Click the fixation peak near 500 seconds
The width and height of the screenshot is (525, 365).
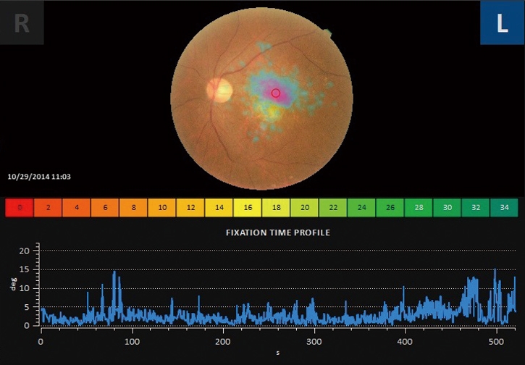pyautogui.click(x=495, y=272)
